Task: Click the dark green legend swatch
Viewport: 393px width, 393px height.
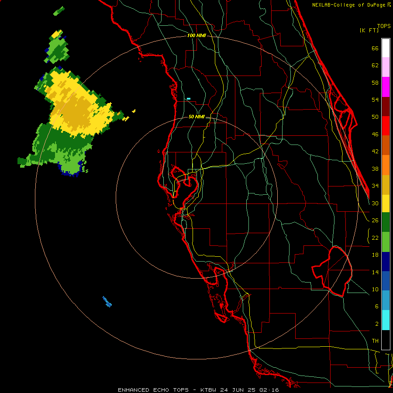Action: [386, 222]
